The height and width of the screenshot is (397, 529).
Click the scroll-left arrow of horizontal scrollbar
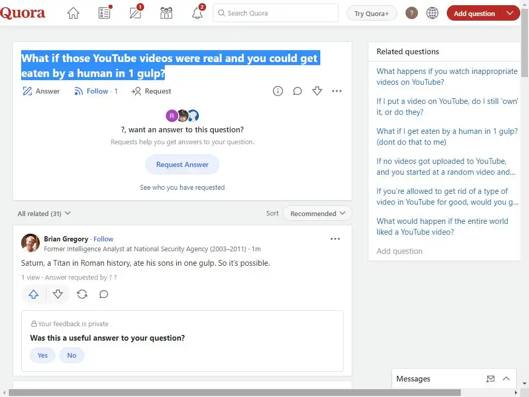(4, 393)
